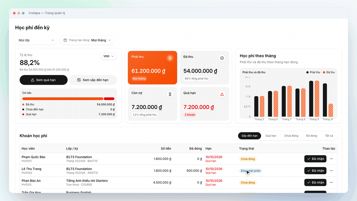Click the Trạng thái column header
The image size is (357, 201).
click(x=247, y=149)
